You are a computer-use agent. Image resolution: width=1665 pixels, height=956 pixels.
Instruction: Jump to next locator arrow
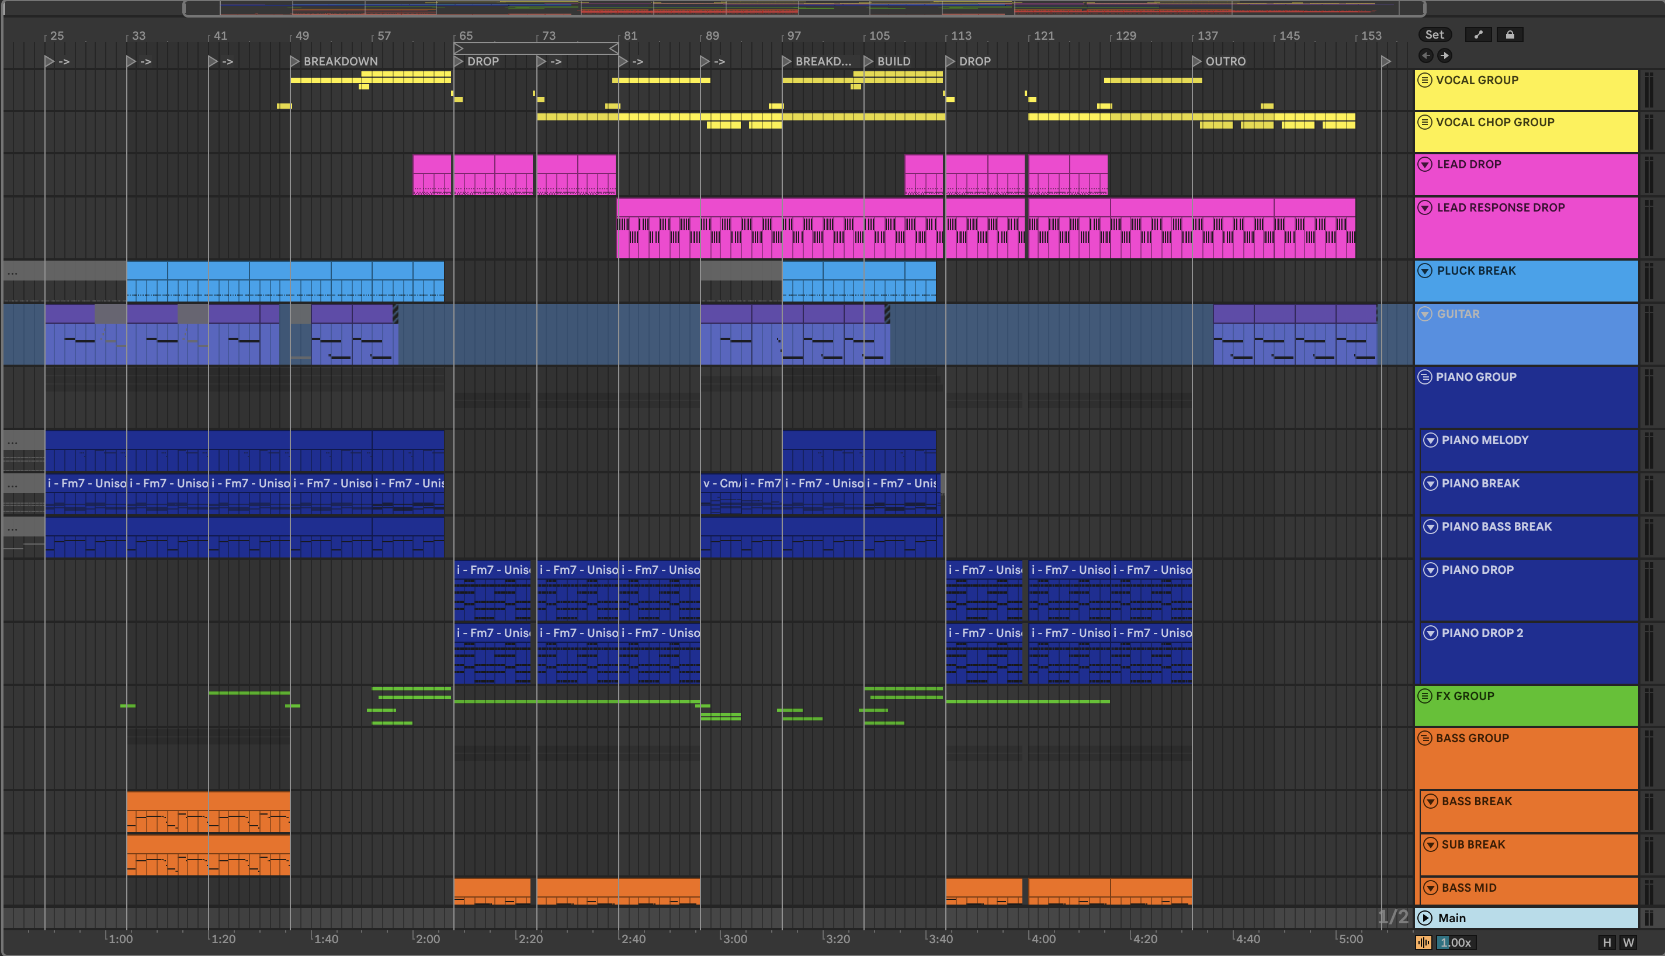point(1445,56)
